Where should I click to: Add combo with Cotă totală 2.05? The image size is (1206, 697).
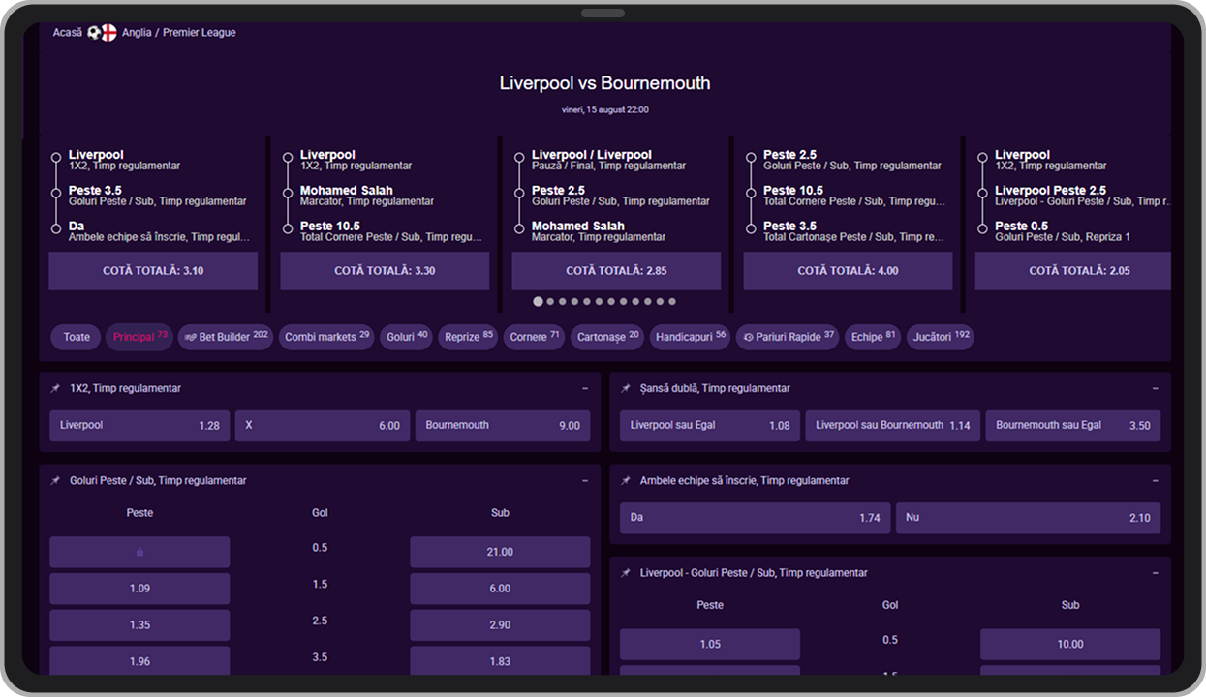[x=1073, y=271]
